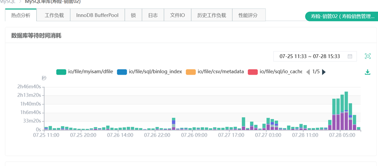This screenshot has height=166, width=378.
Task: Open the InnoDB BufferPool tab
Action: click(97, 15)
